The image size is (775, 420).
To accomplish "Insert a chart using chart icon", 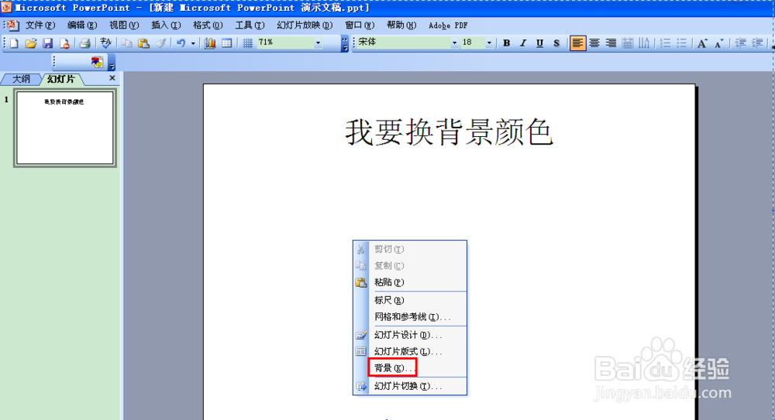I will tap(210, 43).
